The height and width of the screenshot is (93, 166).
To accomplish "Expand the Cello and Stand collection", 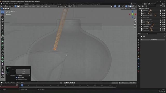I will coord(140,25).
